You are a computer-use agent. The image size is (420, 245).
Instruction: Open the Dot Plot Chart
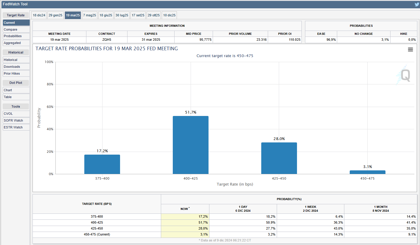point(16,90)
